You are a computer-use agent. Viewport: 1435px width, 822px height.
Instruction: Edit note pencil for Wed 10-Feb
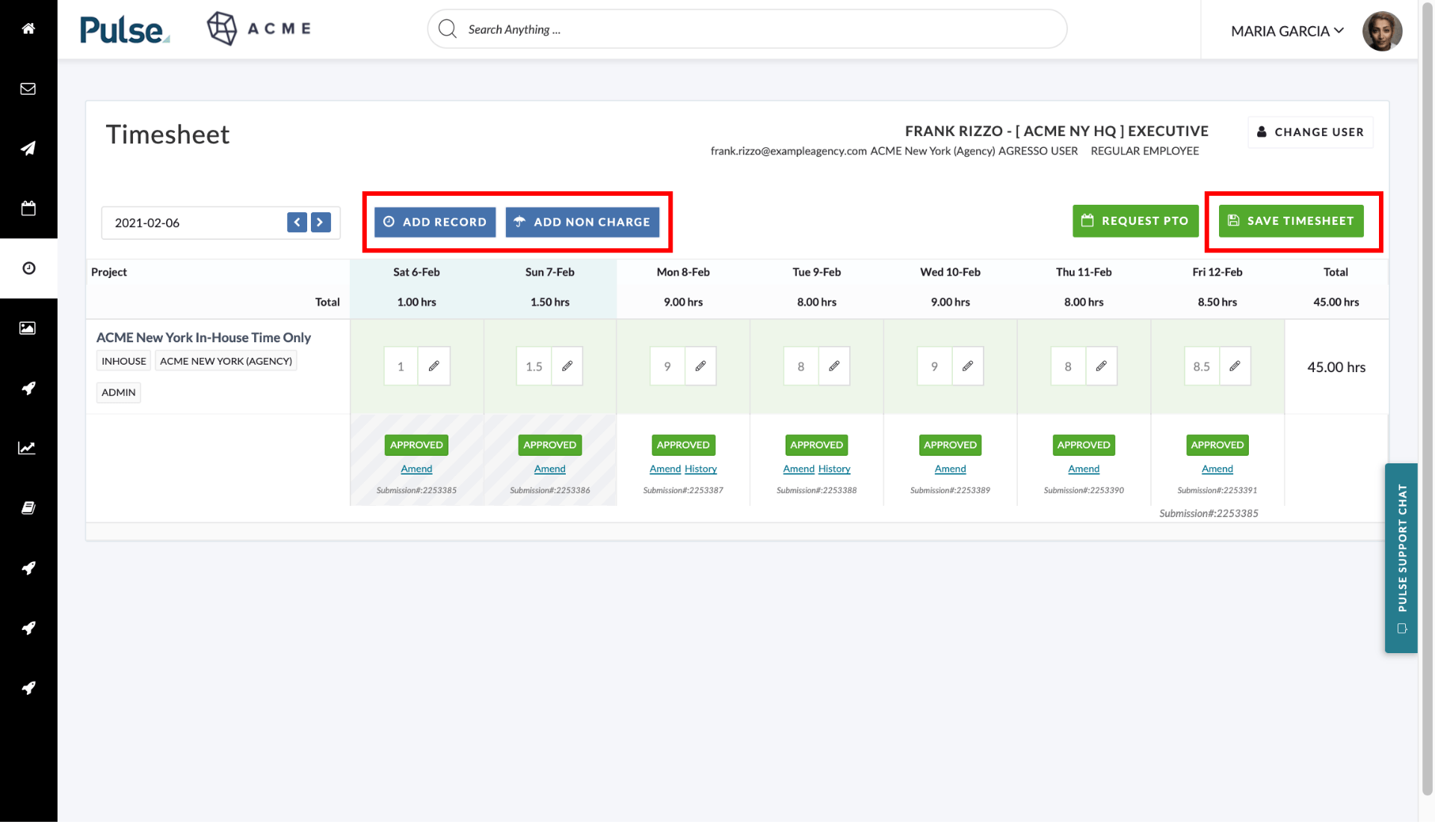pos(968,366)
